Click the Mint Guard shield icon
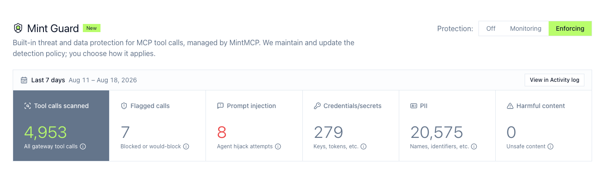The height and width of the screenshot is (184, 612). [18, 28]
